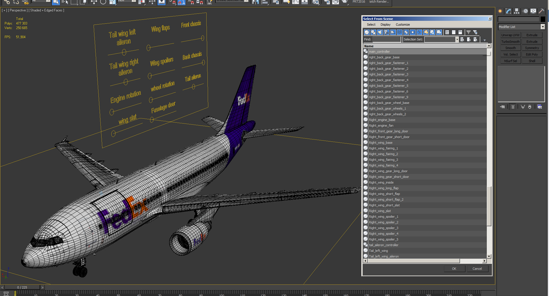Viewport: 549px width, 296px height.
Task: Open Selection Set dropdown in dialog
Action: [457, 40]
